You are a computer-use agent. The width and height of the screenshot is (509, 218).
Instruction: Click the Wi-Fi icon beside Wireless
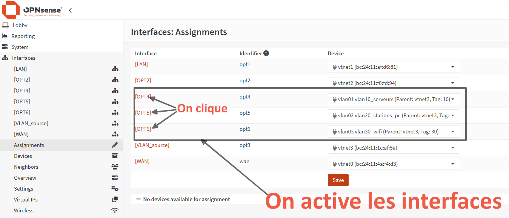tap(115, 210)
